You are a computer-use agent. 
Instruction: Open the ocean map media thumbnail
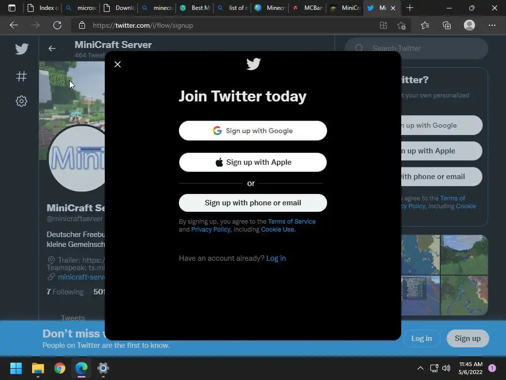(x=421, y=255)
